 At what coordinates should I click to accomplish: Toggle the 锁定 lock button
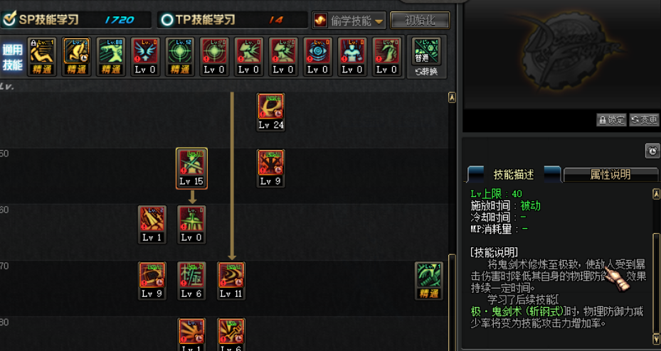[612, 120]
